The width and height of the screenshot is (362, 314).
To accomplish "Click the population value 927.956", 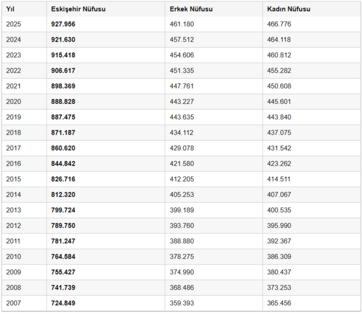I will [63, 24].
